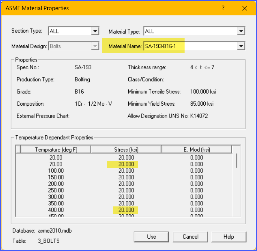Click the Thickness range value 4 < t <= 7
Viewport: 257px width, 251px height.
point(202,67)
